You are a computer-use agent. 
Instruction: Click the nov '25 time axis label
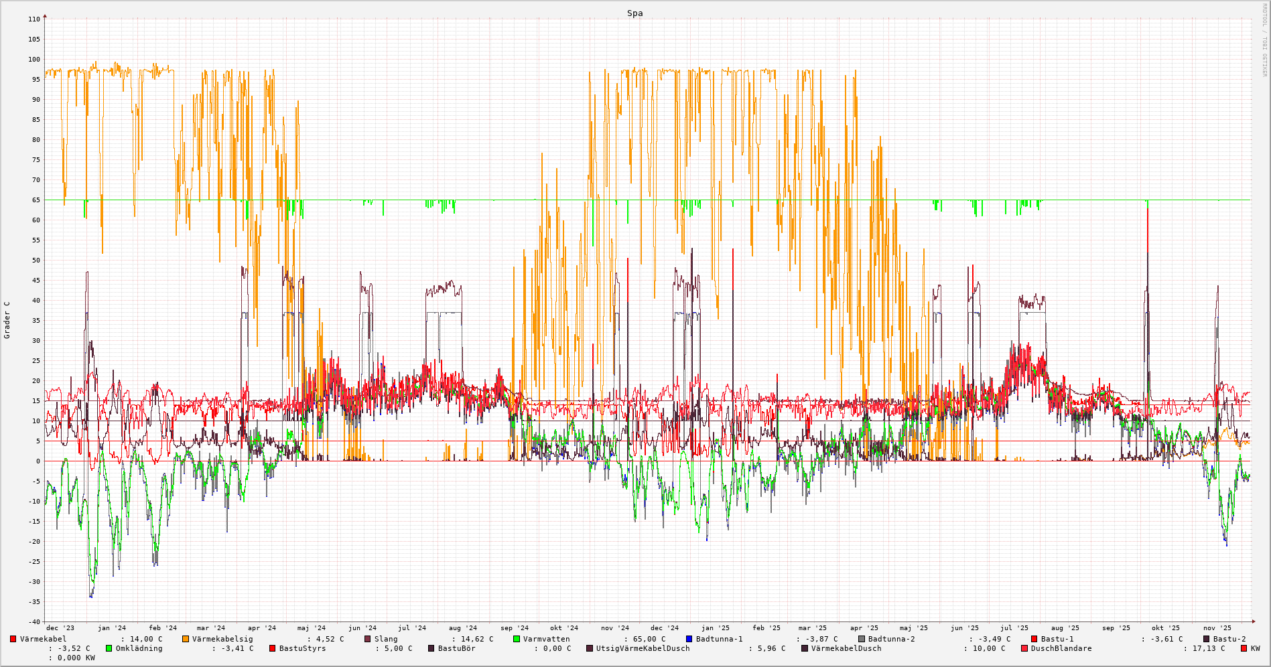(x=1217, y=628)
